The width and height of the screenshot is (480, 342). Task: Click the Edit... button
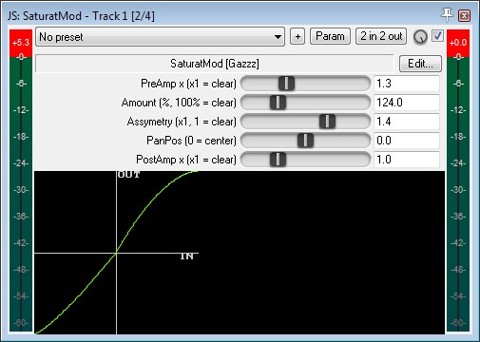click(420, 64)
